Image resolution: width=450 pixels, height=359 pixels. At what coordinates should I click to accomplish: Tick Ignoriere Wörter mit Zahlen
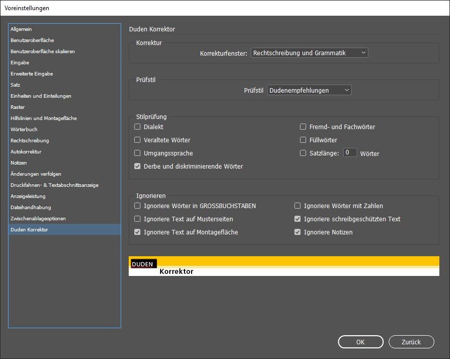(297, 206)
